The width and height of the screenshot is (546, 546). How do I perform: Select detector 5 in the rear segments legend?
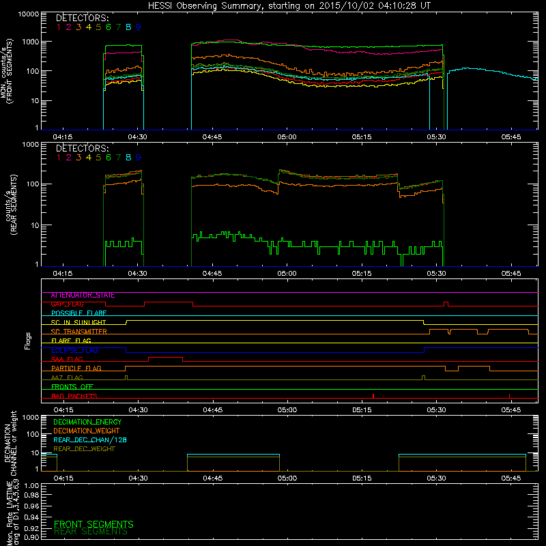point(98,158)
